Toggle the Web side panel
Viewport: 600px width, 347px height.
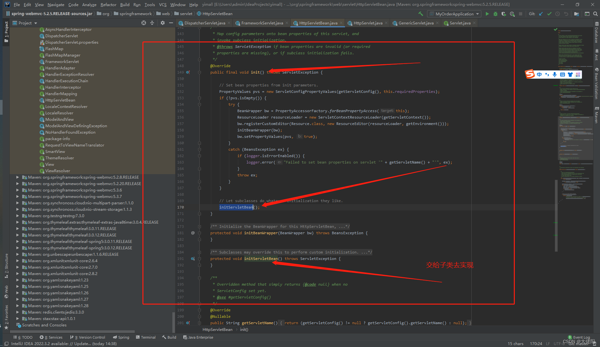[x=6, y=292]
